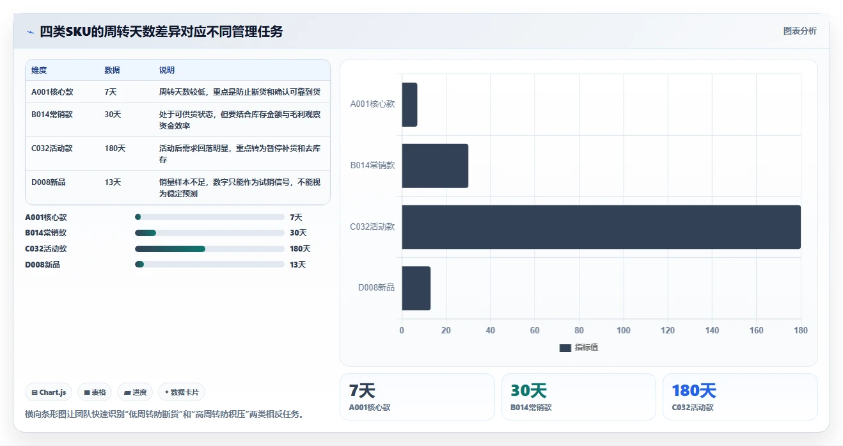Open the 30天 B014常销款 data card
The image size is (843, 446).
(x=579, y=397)
